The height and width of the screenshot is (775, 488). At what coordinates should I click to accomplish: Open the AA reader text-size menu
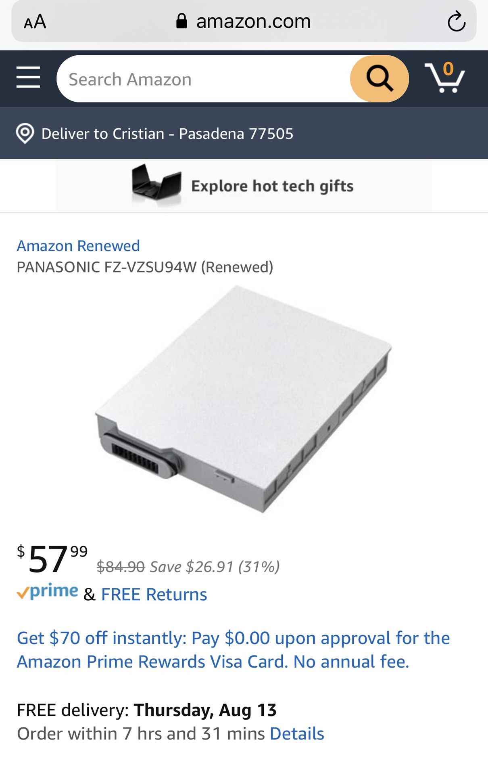pyautogui.click(x=35, y=21)
